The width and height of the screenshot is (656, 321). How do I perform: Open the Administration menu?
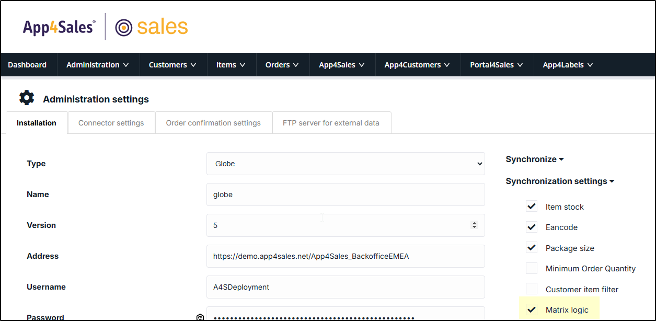tap(98, 65)
